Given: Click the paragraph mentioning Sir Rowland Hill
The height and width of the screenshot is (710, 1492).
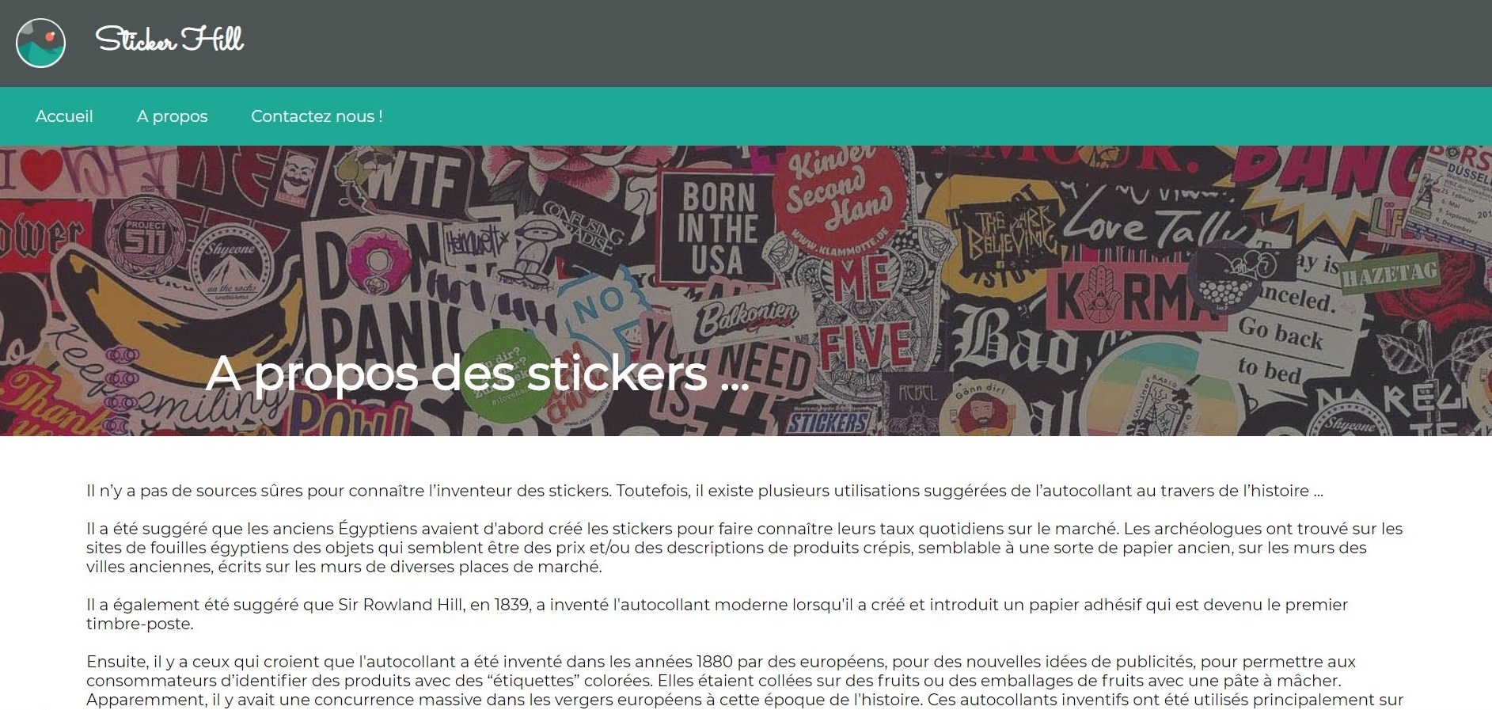Looking at the screenshot, I should pos(717,614).
